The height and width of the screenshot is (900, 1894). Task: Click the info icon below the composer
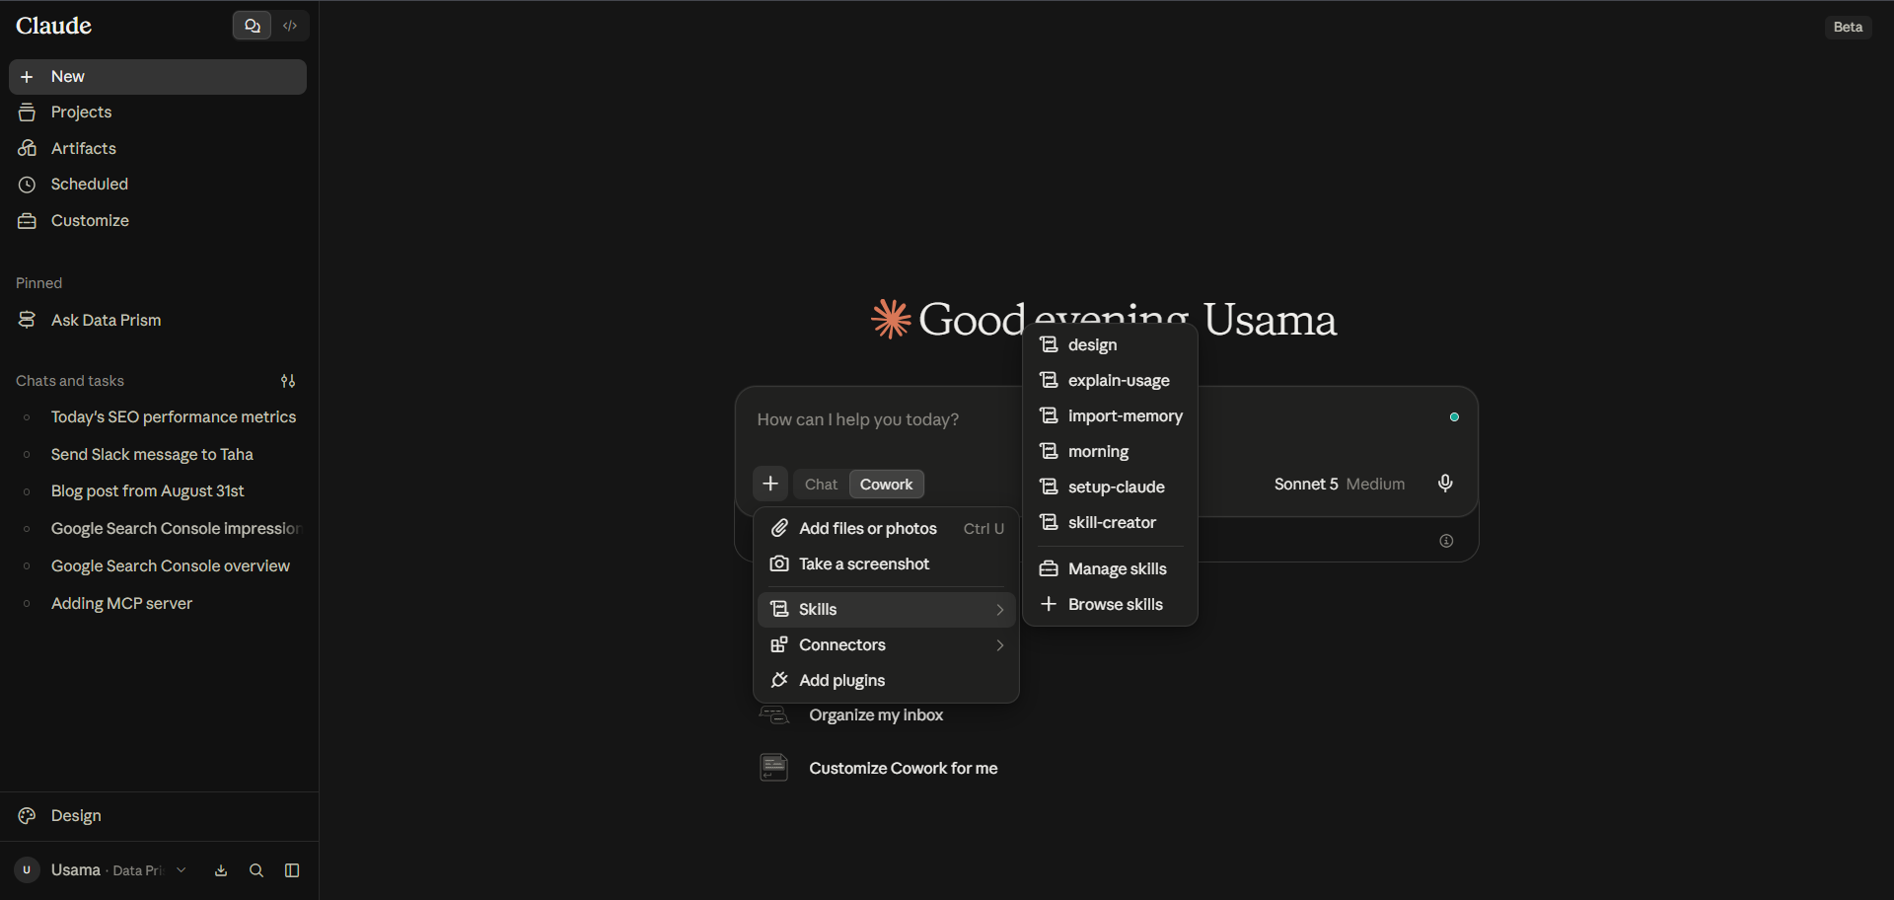coord(1446,541)
